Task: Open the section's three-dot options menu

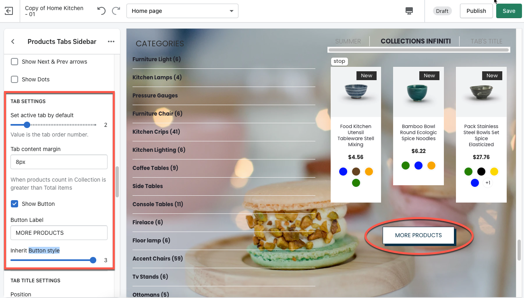Action: tap(111, 41)
